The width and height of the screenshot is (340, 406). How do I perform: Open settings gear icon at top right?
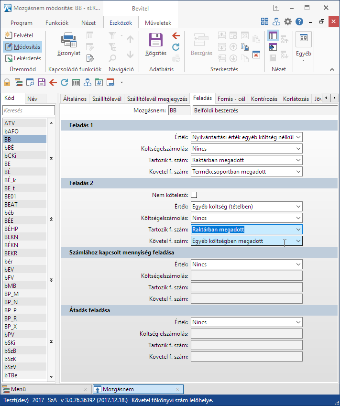click(288, 22)
